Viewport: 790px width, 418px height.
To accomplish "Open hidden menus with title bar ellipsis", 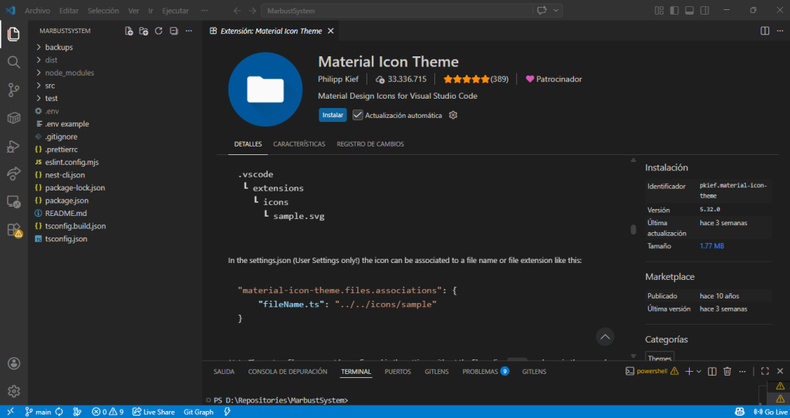I will (204, 11).
